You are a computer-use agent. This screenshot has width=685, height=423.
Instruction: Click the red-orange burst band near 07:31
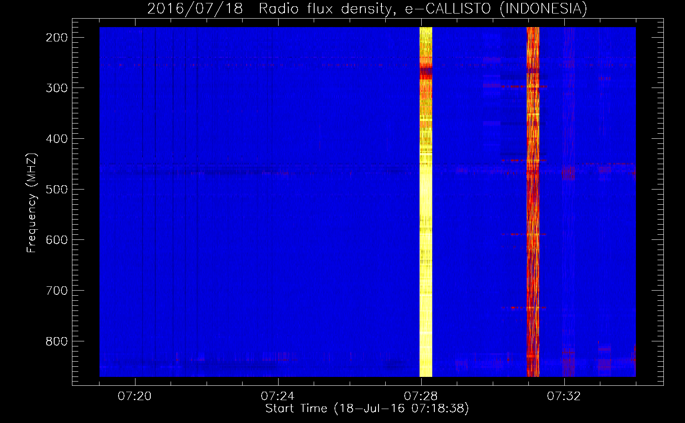pyautogui.click(x=533, y=202)
